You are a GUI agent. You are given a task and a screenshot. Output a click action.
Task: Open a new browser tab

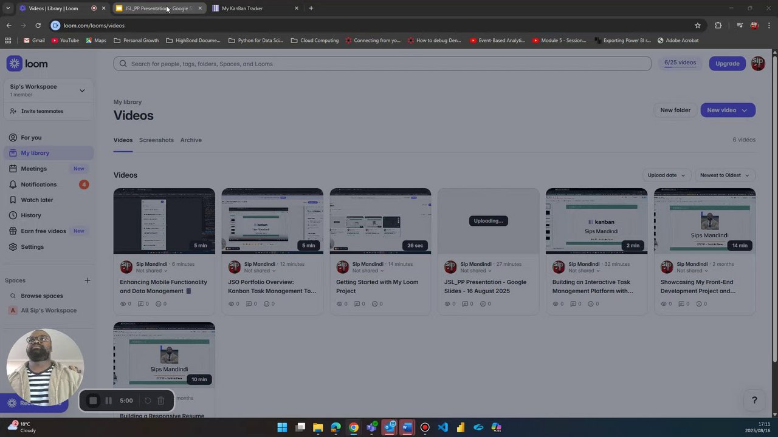point(311,8)
